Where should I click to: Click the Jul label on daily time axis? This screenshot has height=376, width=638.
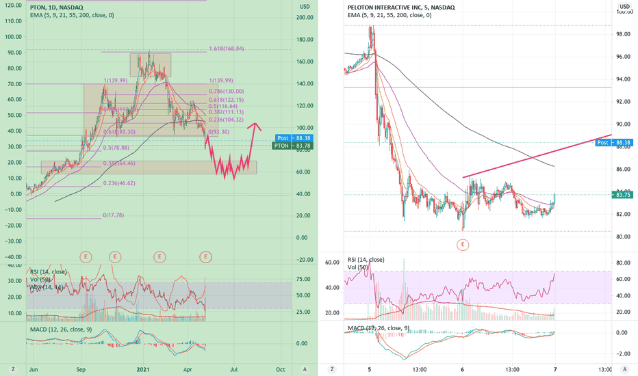pyautogui.click(x=234, y=369)
